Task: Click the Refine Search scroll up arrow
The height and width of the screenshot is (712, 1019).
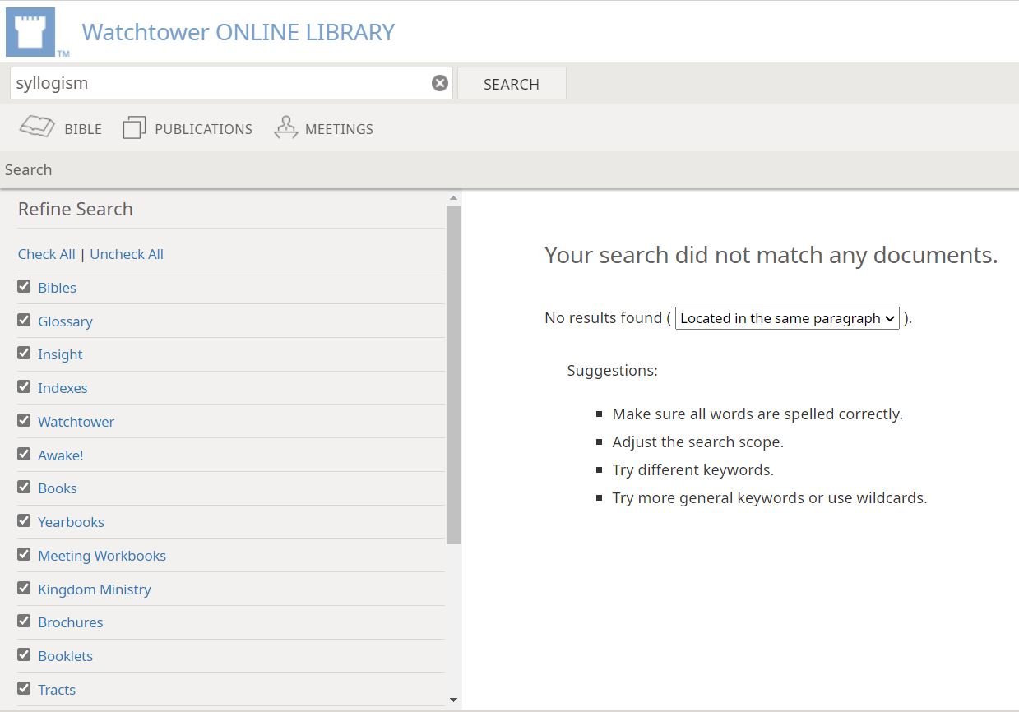Action: pos(453,198)
